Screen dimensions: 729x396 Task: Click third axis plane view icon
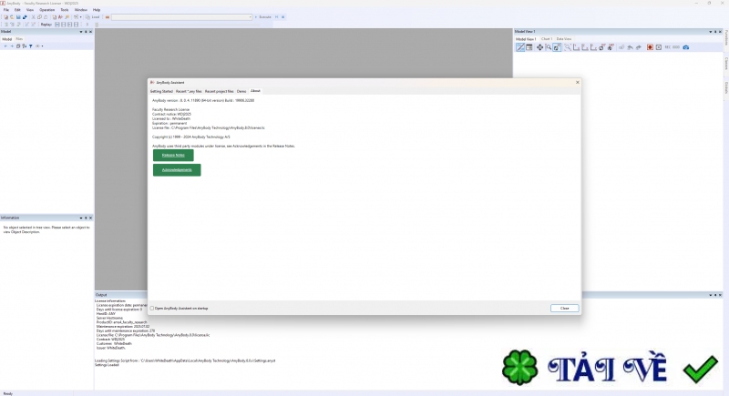click(594, 47)
